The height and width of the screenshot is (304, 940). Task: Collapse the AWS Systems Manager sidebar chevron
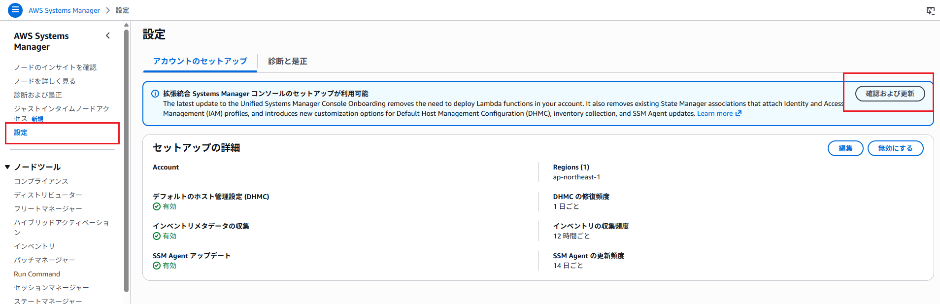click(108, 35)
